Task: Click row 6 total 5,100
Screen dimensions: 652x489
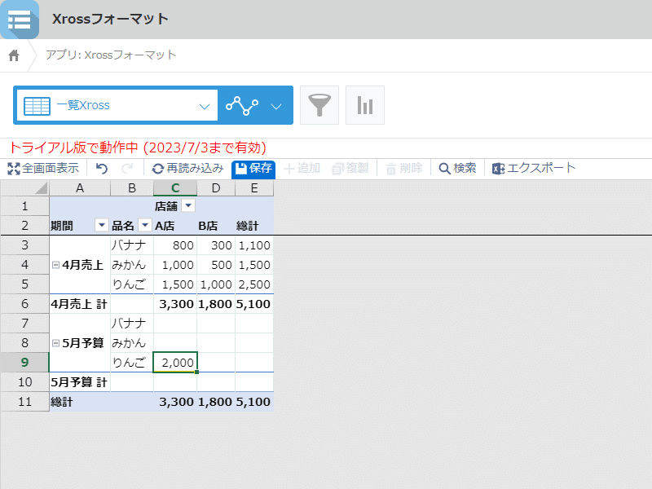Action: (254, 304)
